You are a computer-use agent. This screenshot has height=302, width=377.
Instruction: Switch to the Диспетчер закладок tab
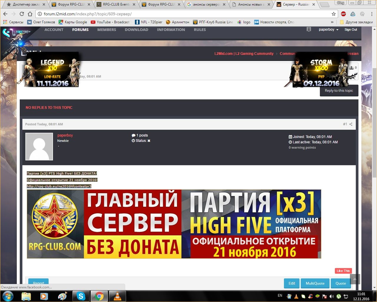click(x=26, y=4)
